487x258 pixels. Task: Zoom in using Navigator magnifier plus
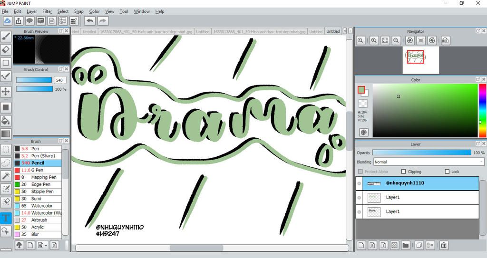(x=374, y=40)
